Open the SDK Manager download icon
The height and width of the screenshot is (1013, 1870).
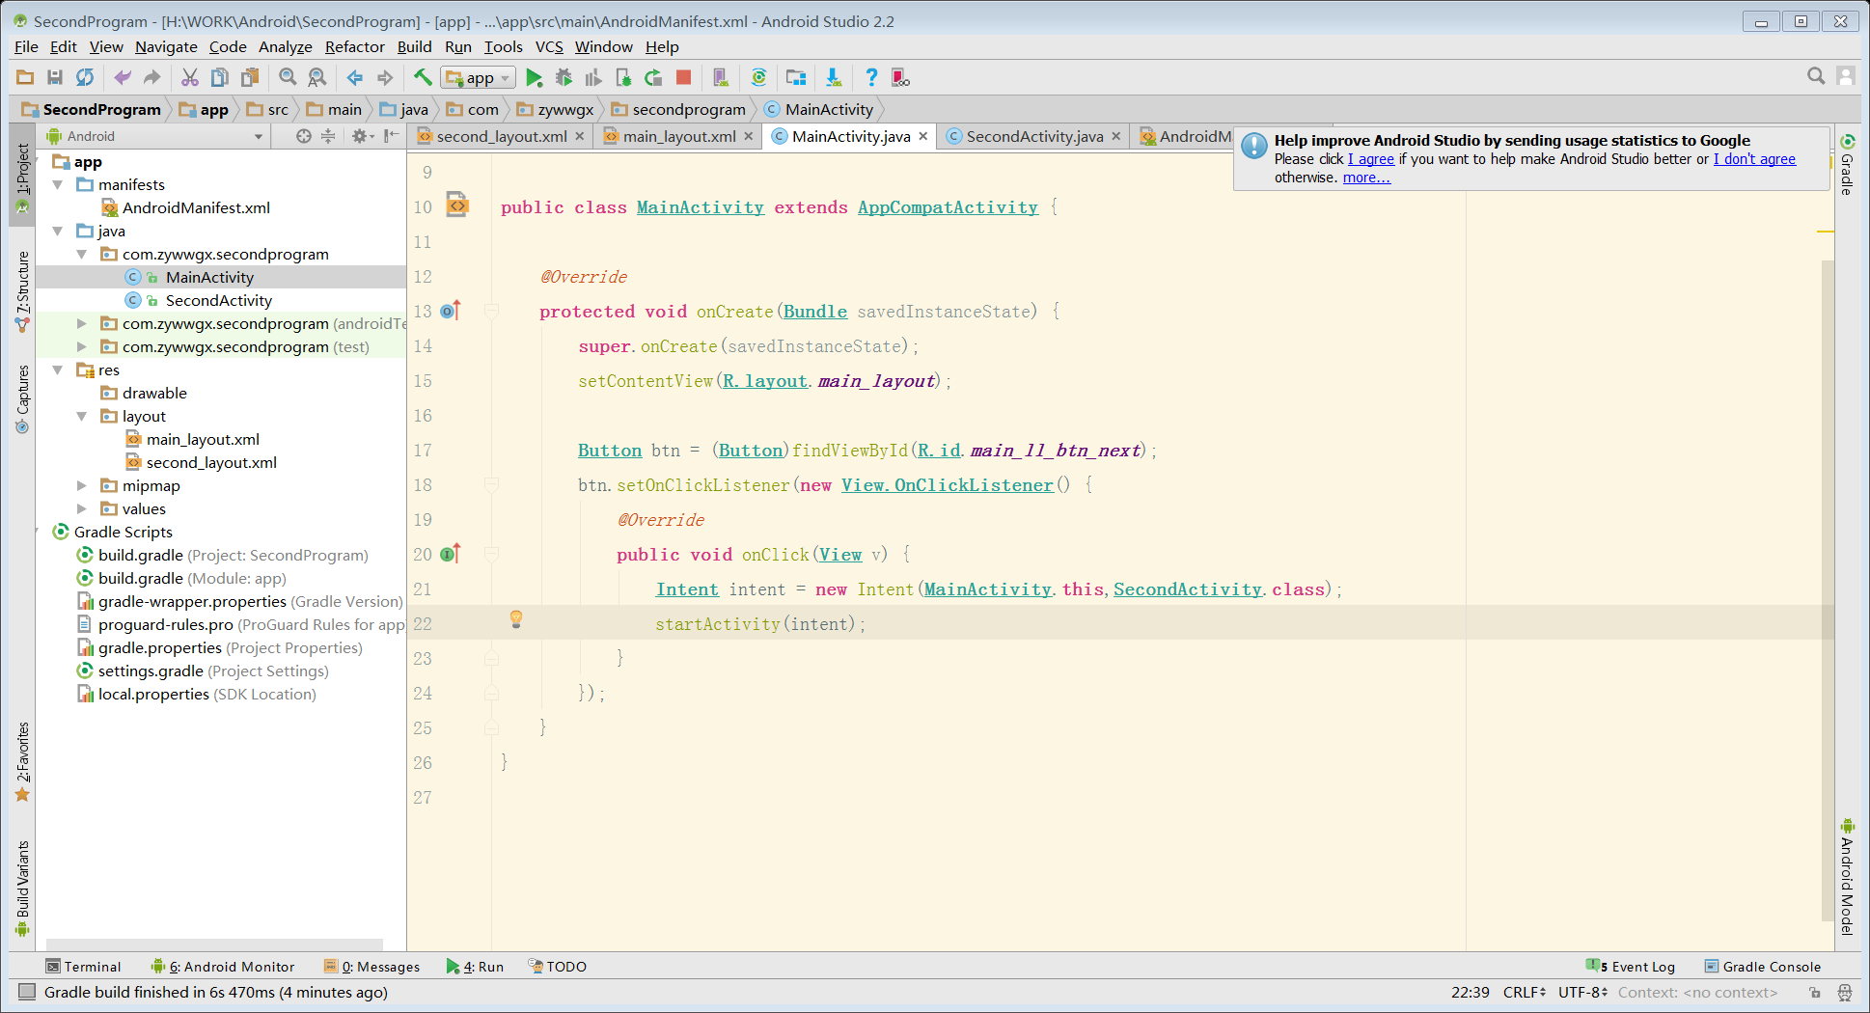(x=833, y=78)
